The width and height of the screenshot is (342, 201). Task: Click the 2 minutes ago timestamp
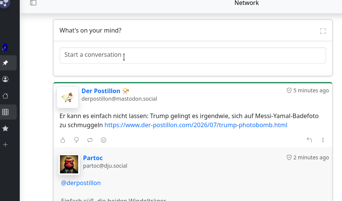(x=311, y=157)
